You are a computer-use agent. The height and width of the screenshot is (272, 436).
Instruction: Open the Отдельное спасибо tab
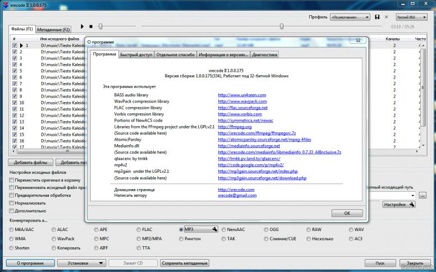click(176, 55)
